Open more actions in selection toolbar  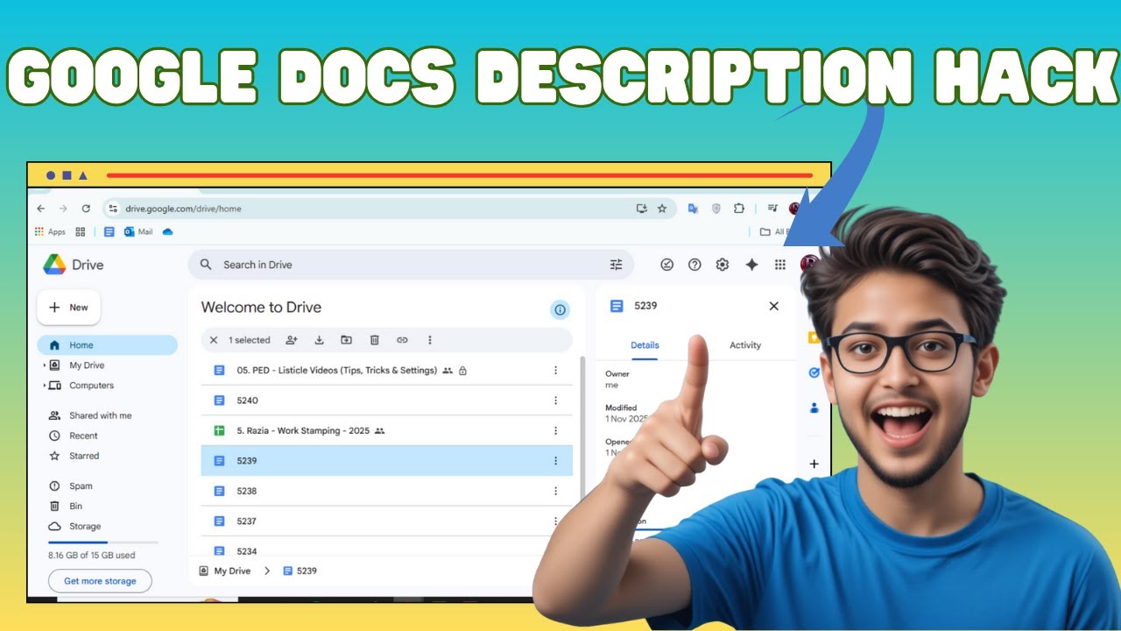(430, 340)
